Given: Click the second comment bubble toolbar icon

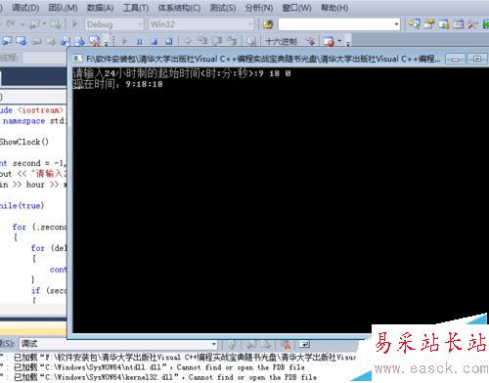Looking at the screenshot, I should 22,41.
